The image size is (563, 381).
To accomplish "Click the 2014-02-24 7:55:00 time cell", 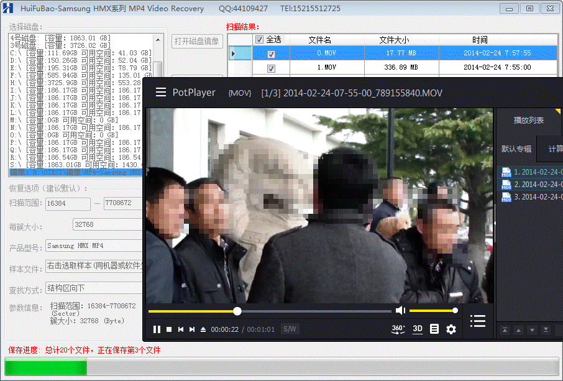I will [x=497, y=67].
